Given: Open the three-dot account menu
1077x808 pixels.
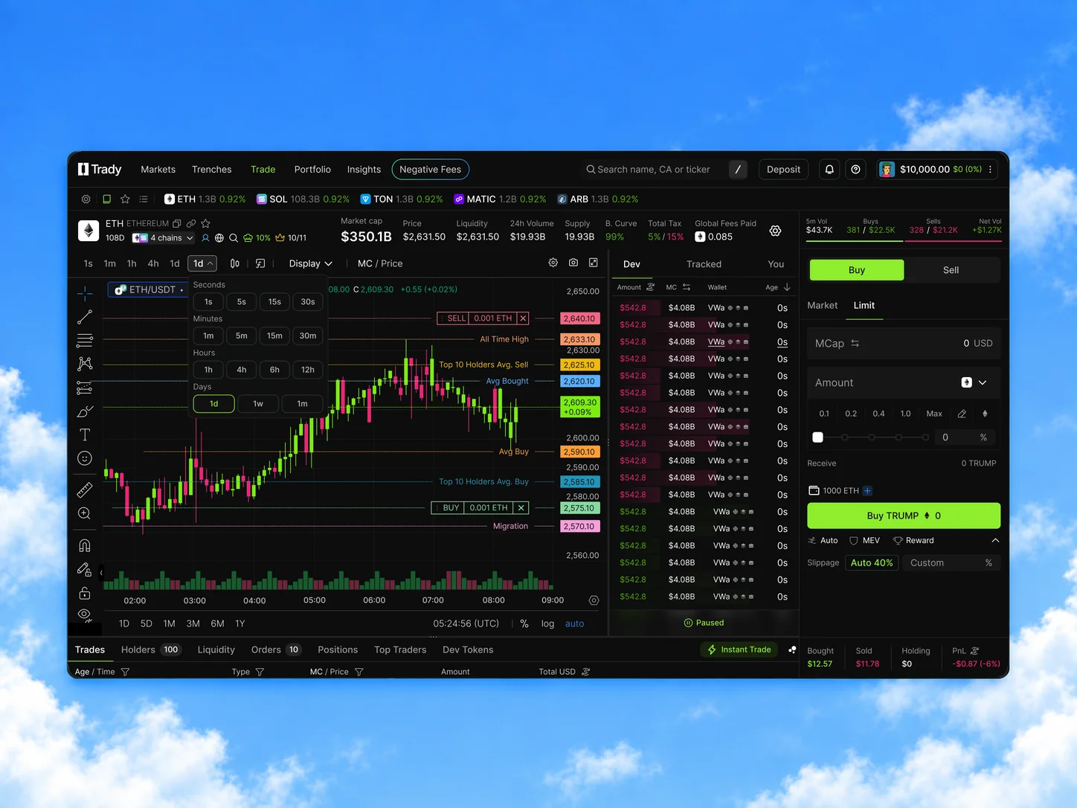Looking at the screenshot, I should [x=991, y=170].
